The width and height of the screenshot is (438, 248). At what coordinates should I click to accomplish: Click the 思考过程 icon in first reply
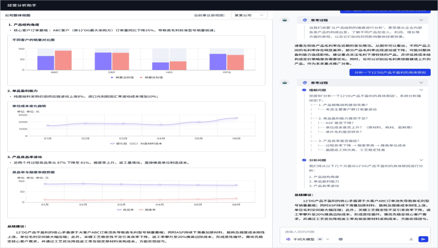click(304, 19)
